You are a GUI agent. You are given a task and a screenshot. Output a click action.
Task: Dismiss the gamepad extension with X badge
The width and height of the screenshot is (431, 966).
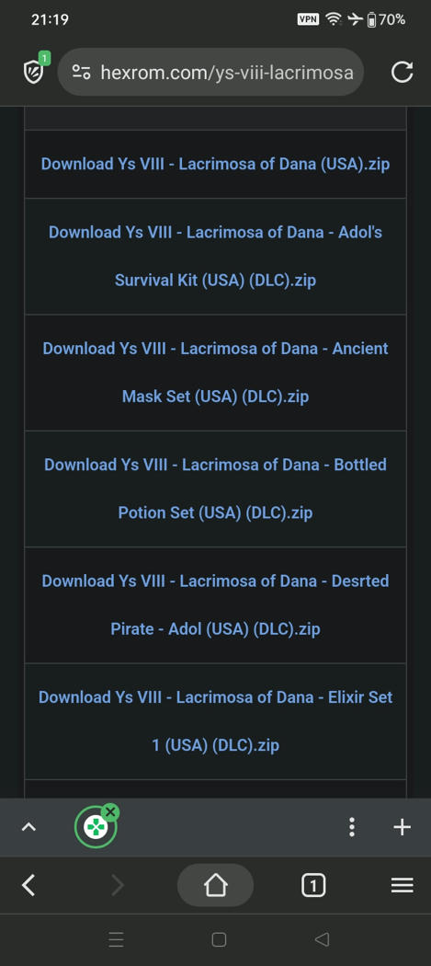pyautogui.click(x=110, y=812)
